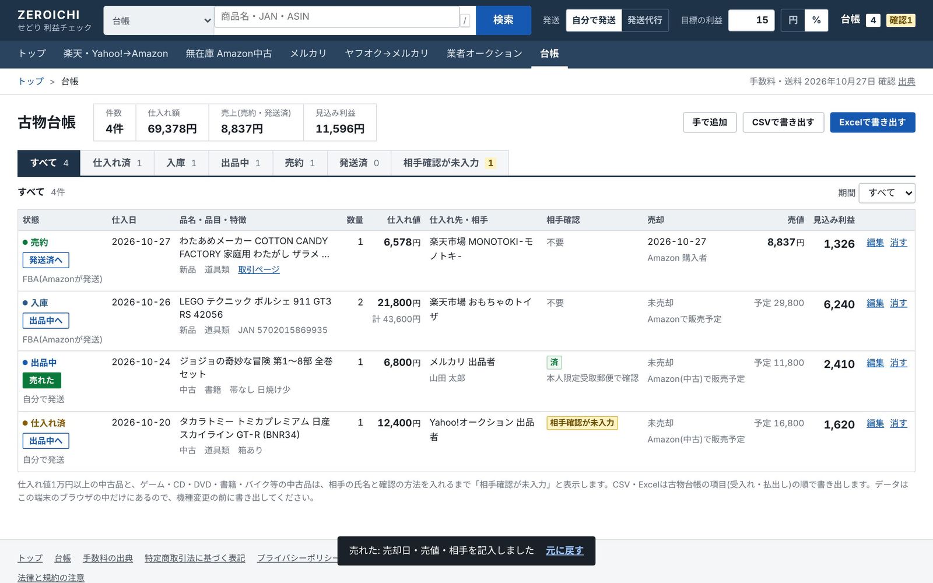Select 自分で発送 shipping option
Image resolution: width=933 pixels, height=583 pixels.
594,20
